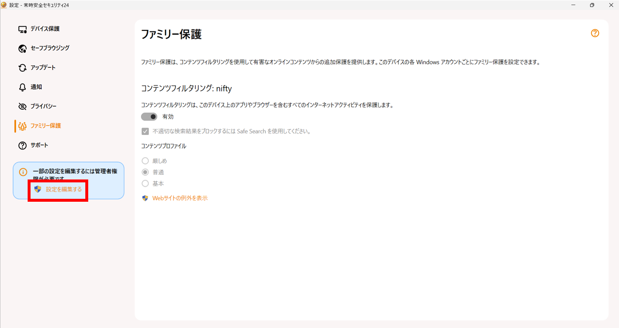Open セーフブラウジング via its globe icon
Image resolution: width=619 pixels, height=328 pixels.
pyautogui.click(x=21, y=48)
